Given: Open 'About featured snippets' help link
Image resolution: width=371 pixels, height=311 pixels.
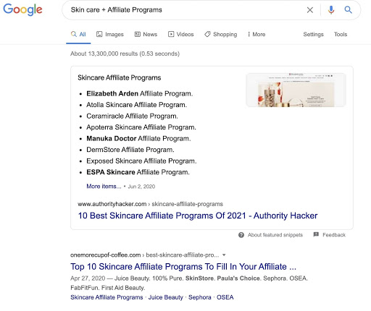Looking at the screenshot, I should point(275,235).
